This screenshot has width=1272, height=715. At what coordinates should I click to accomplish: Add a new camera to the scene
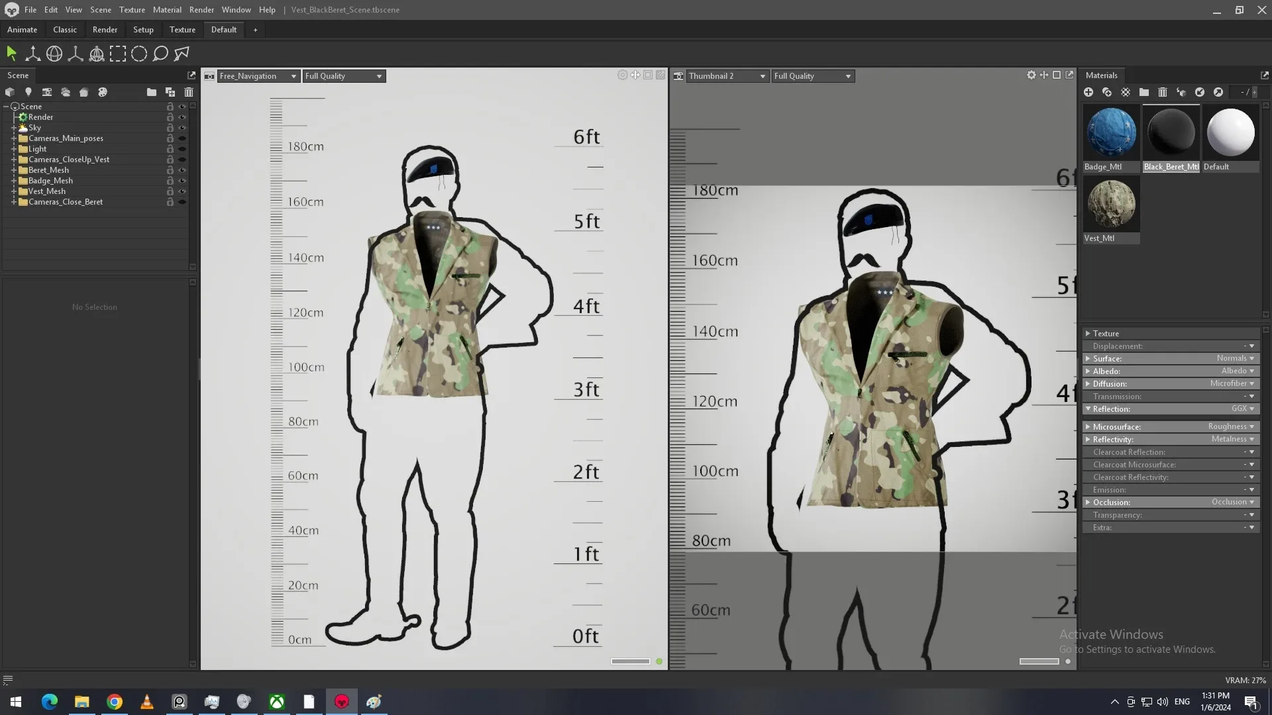click(47, 92)
